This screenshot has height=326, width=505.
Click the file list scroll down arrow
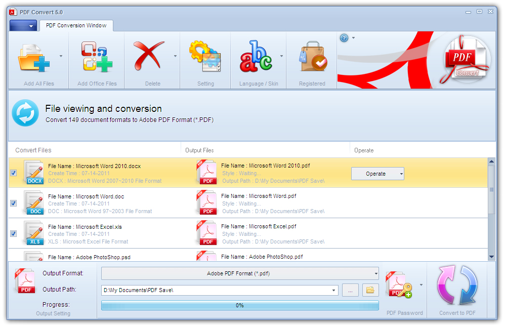click(x=491, y=257)
